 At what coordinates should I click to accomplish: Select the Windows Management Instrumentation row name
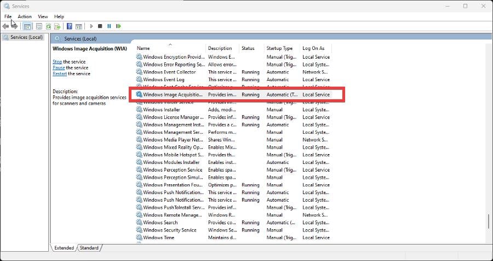(173, 124)
